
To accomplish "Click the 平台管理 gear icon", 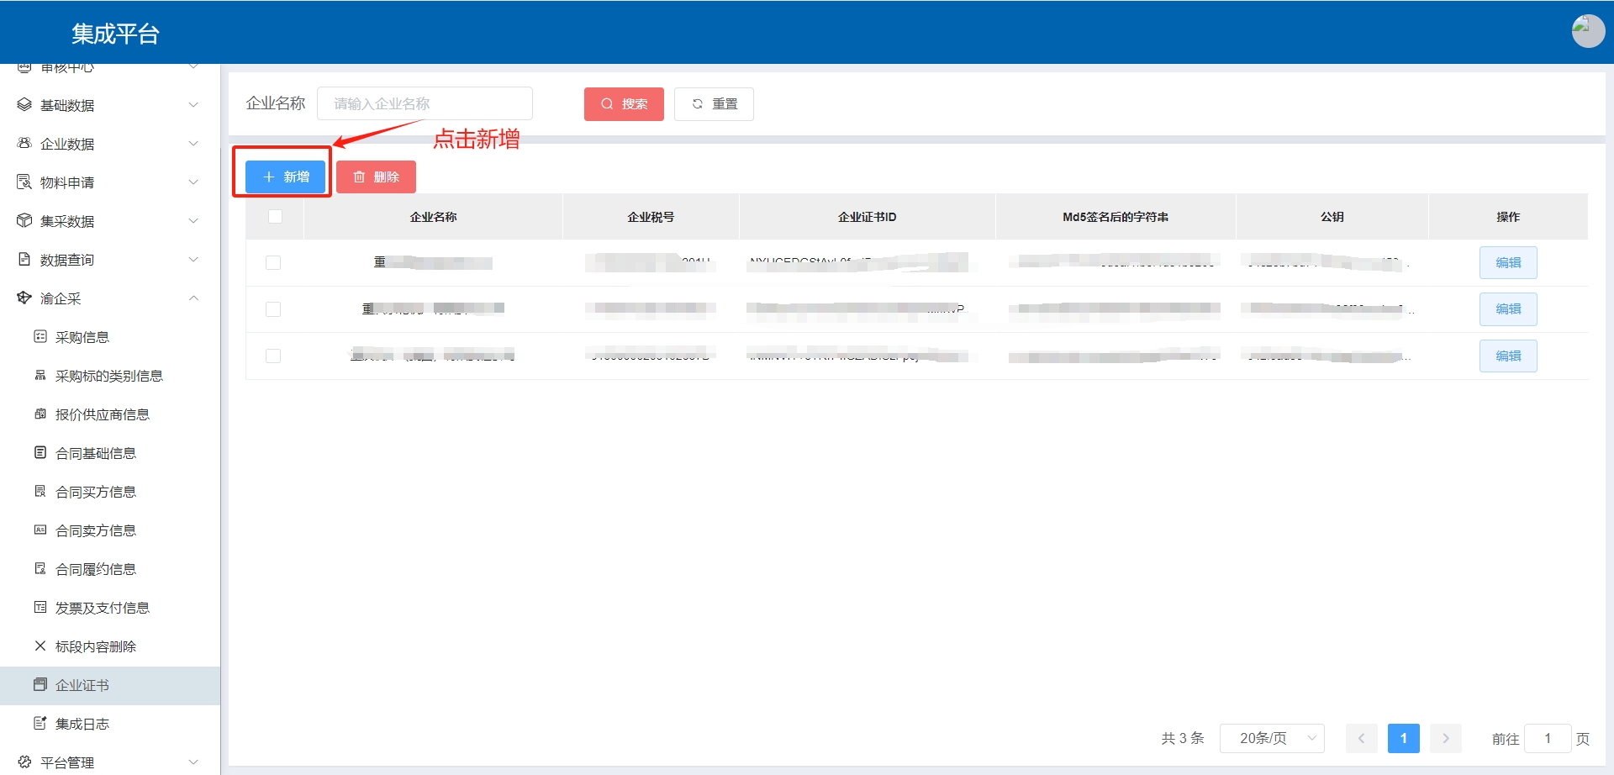I will click(x=24, y=762).
